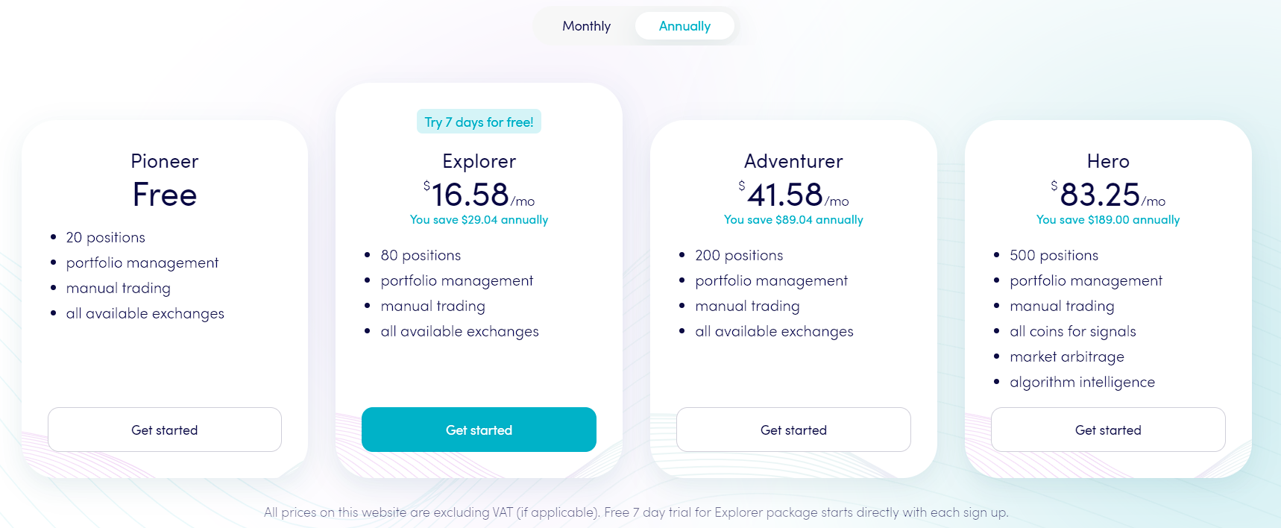Click Get started for Pioneer plan
The height and width of the screenshot is (528, 1281).
[x=165, y=430]
